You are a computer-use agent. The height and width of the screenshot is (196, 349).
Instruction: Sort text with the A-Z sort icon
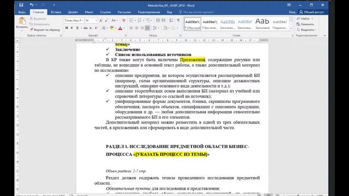171,21
